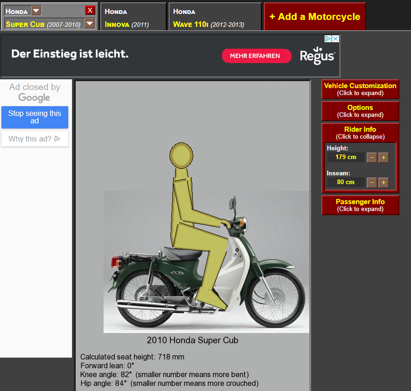Viewport: 411px width, 391px height.
Task: Open the Super Cub model dropdown arrow
Action: (90, 24)
